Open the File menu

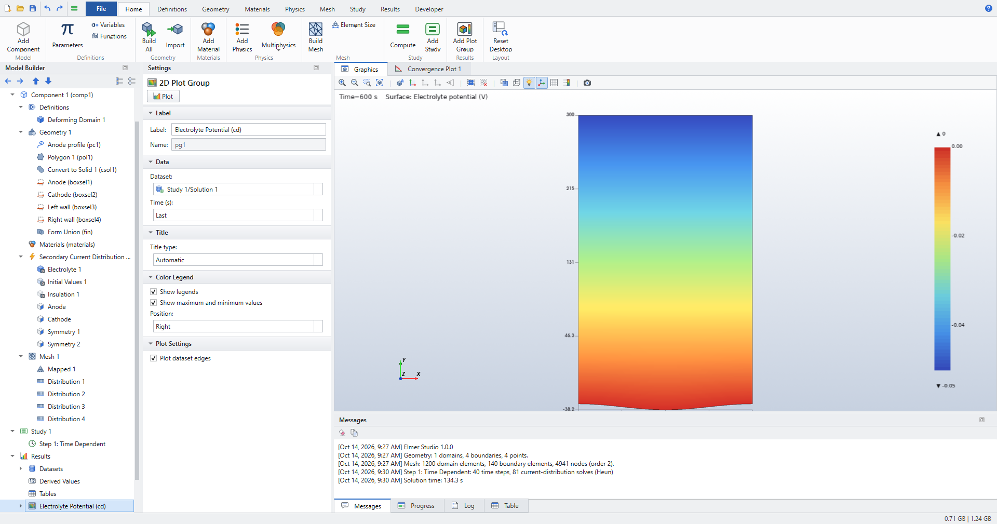(101, 9)
